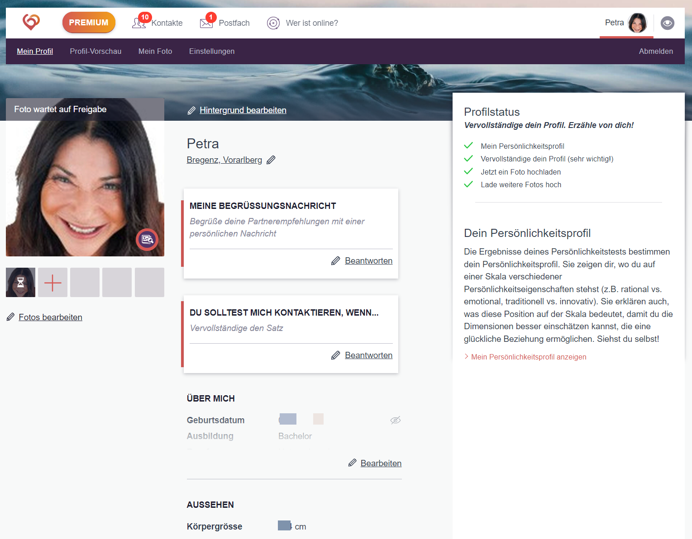Open Petra's avatar in the header
Viewport: 692px width, 539px height.
tap(638, 23)
